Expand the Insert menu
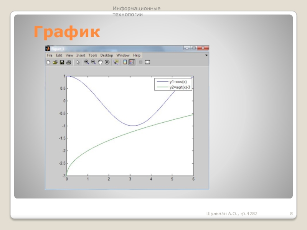Viewport: 307px width, 230px height. pos(81,55)
